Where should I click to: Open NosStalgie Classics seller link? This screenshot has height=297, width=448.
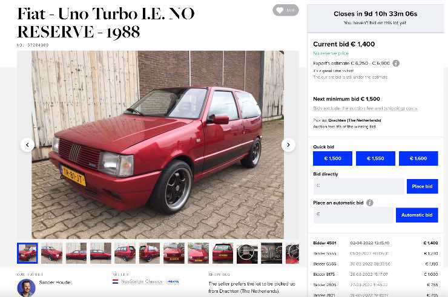(x=142, y=282)
